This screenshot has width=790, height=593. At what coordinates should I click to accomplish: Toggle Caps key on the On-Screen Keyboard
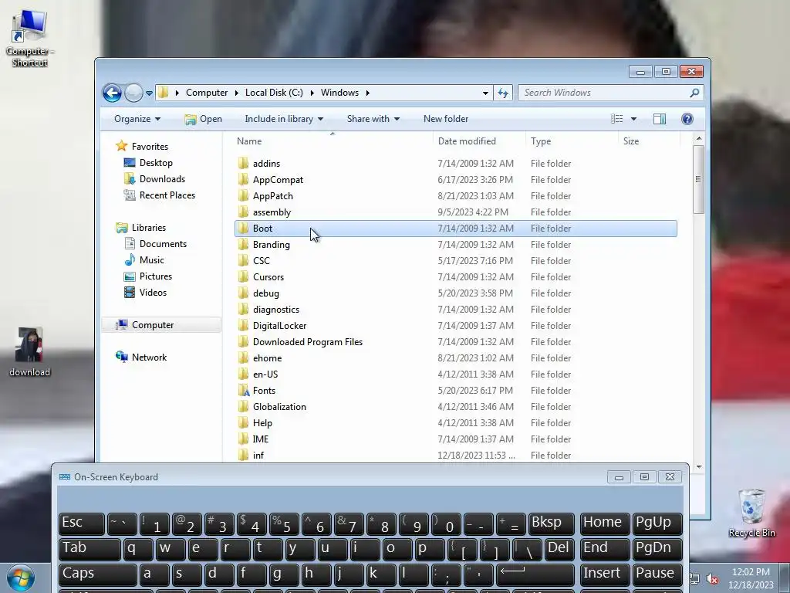pyautogui.click(x=98, y=574)
